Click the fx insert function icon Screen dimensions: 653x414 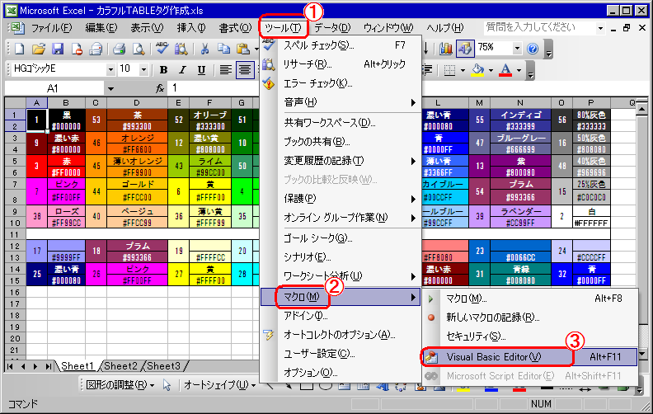(161, 87)
